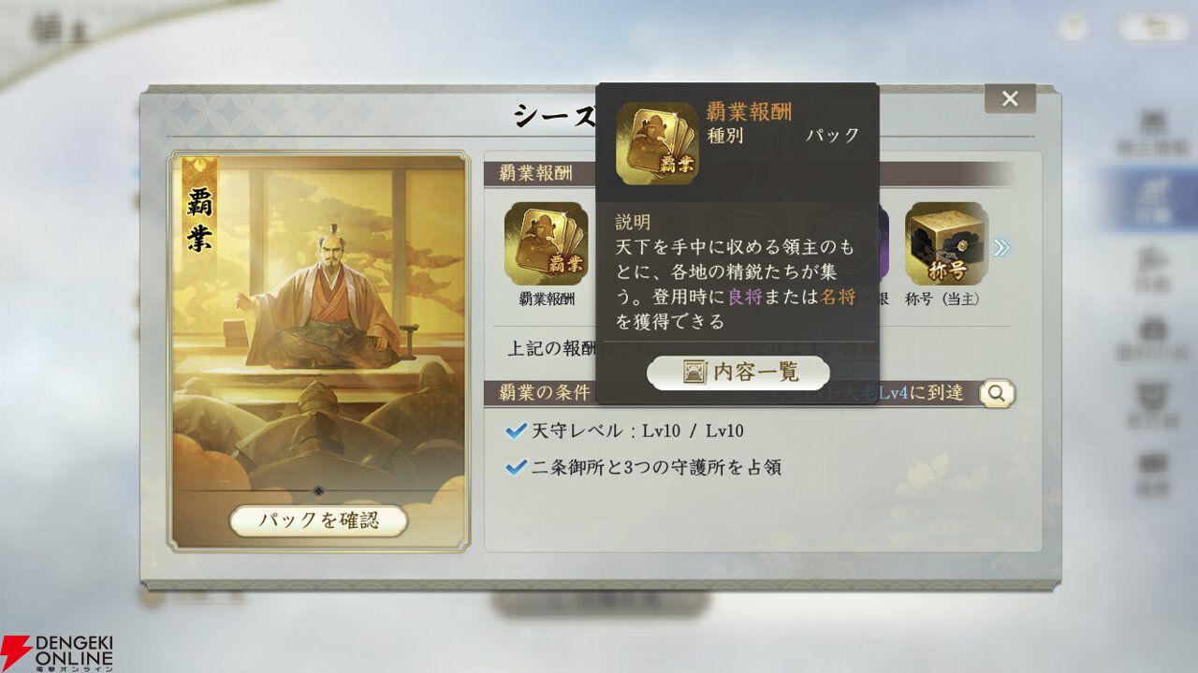Open the Dengeki Online logo
This screenshot has width=1198, height=673.
[x=57, y=652]
